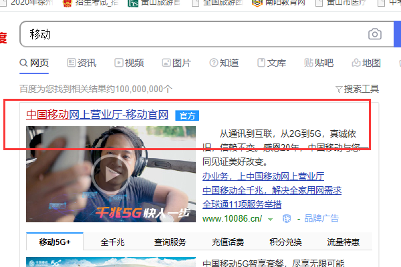Click the magnifier icon beside 网页
Image resolution: width=401 pixels, height=267 pixels.
click(23, 63)
